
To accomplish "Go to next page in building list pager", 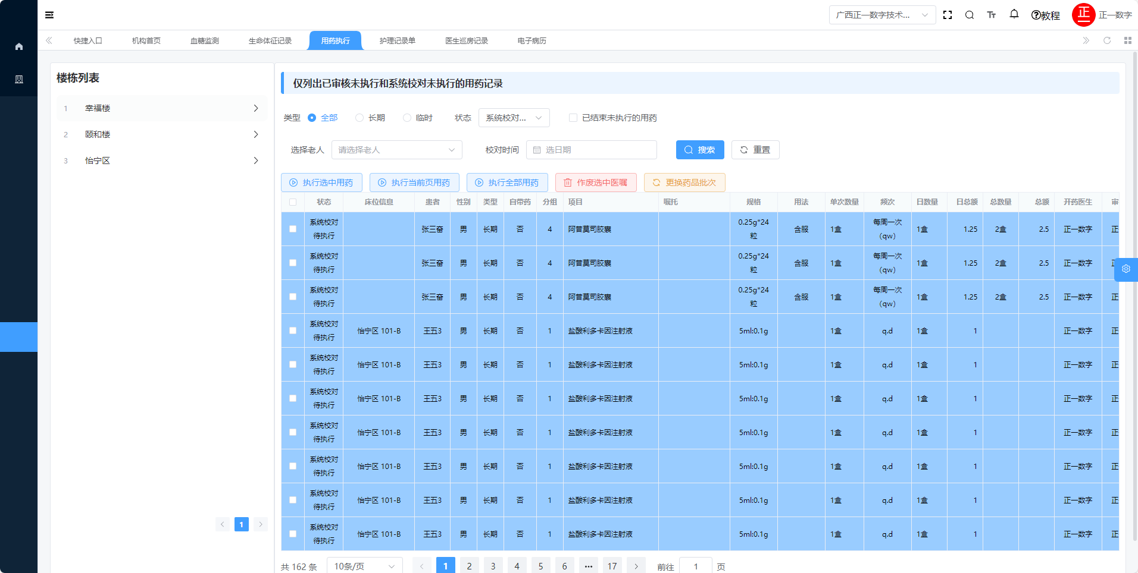I will pyautogui.click(x=261, y=524).
